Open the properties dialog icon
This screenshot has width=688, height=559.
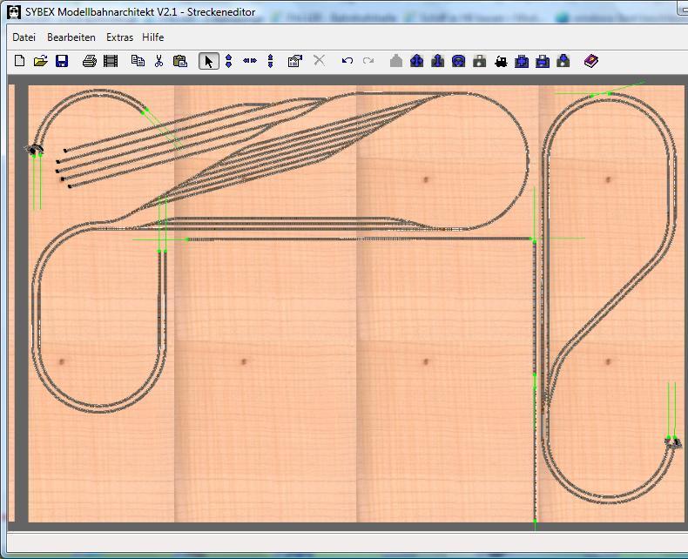tap(294, 61)
